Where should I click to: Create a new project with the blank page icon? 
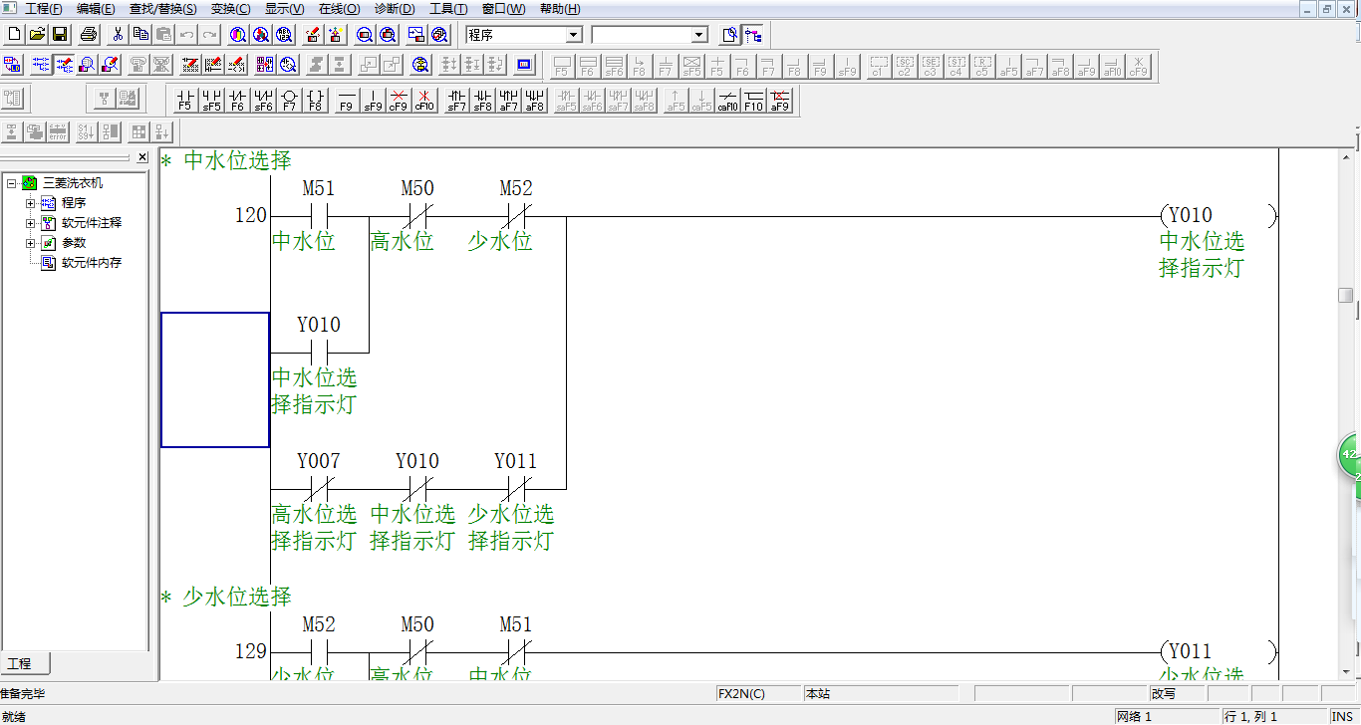[14, 34]
